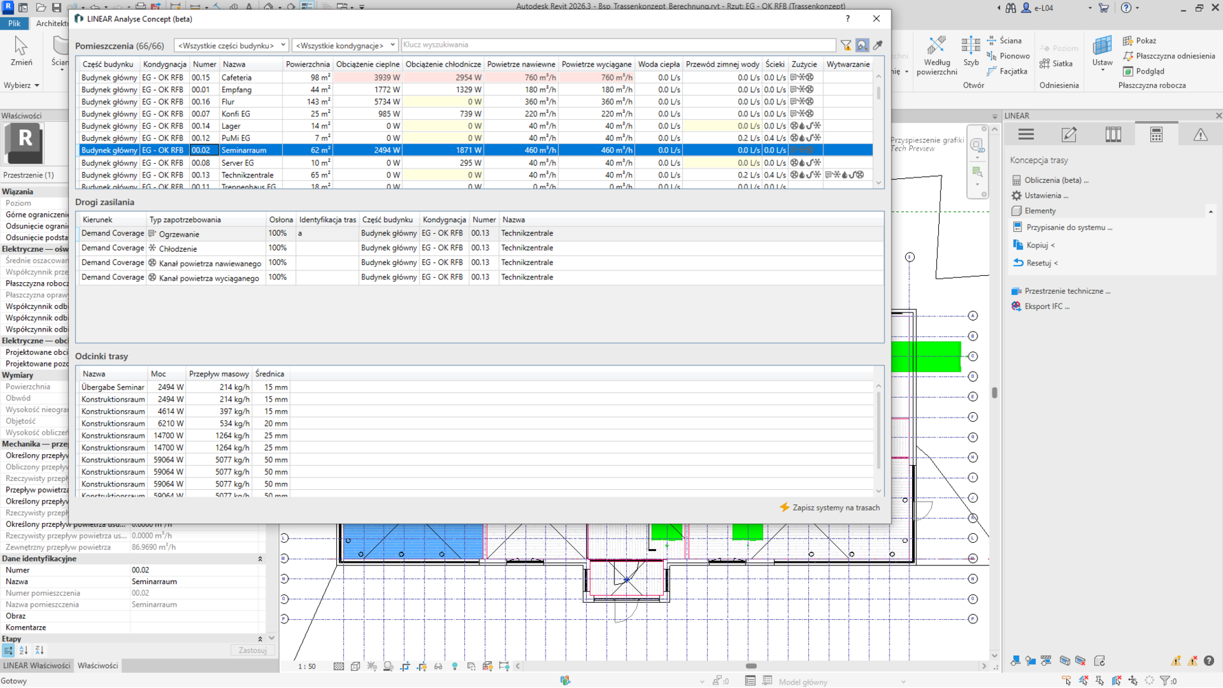Click the eyedropper icon in the Analyse dialog
Screen dimensions: 1223x688
878,45
